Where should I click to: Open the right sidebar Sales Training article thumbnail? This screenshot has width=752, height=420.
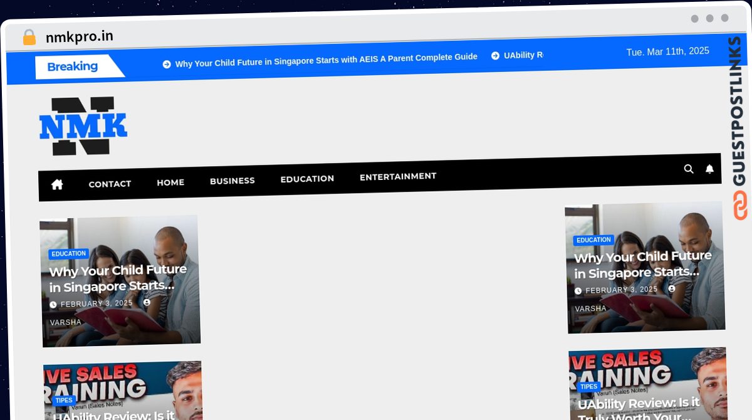tap(648, 384)
